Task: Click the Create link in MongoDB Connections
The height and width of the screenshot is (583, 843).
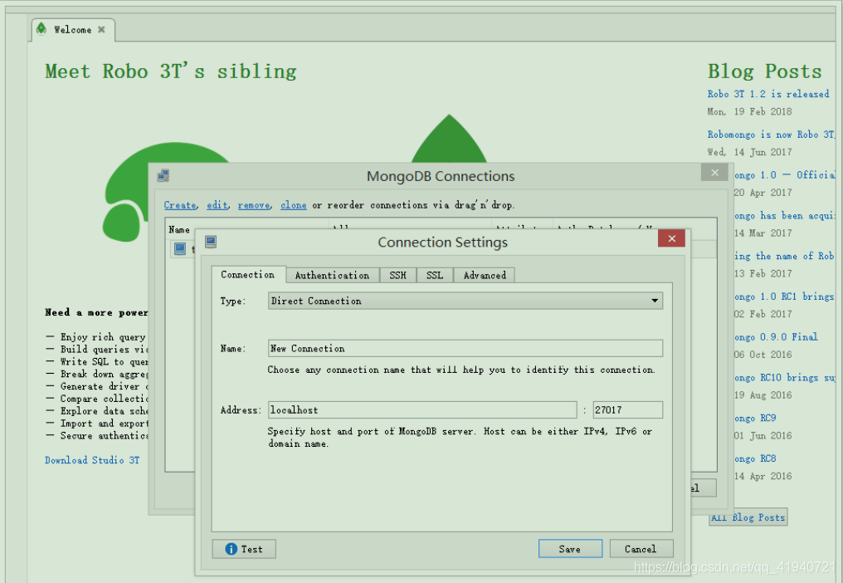Action: click(180, 205)
